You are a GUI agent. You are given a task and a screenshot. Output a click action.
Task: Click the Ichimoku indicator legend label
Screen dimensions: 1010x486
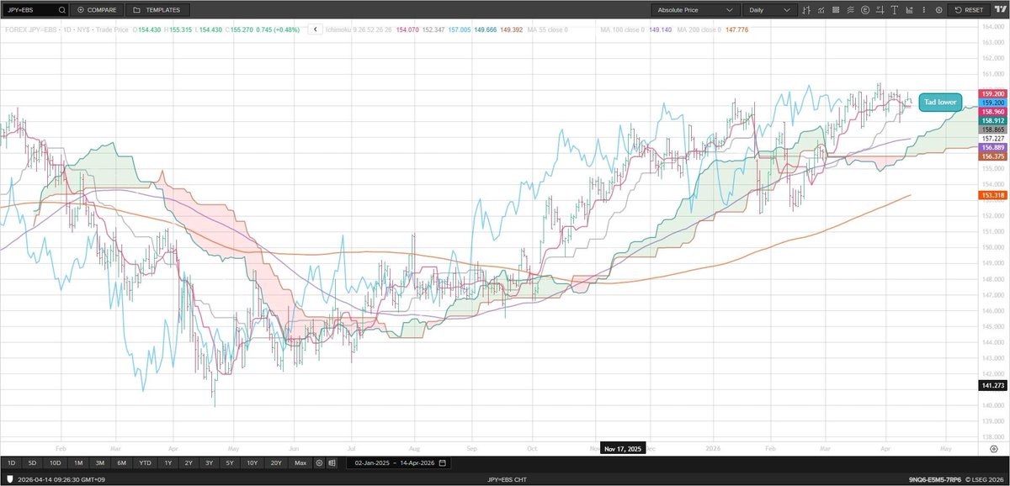(359, 29)
